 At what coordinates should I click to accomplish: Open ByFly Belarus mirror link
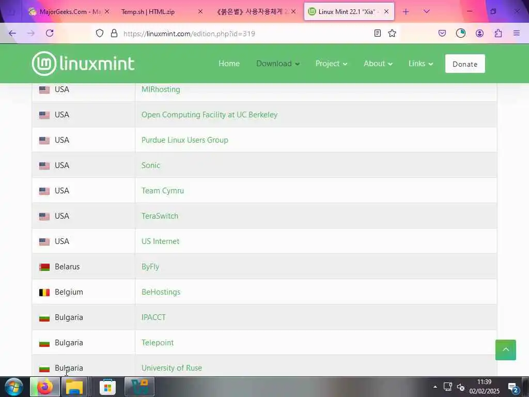(150, 267)
